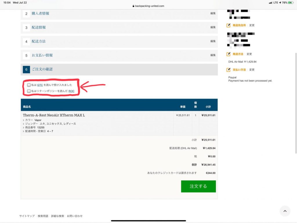Click the time 15:04 in status bar
297x223 pixels.
[7, 3]
